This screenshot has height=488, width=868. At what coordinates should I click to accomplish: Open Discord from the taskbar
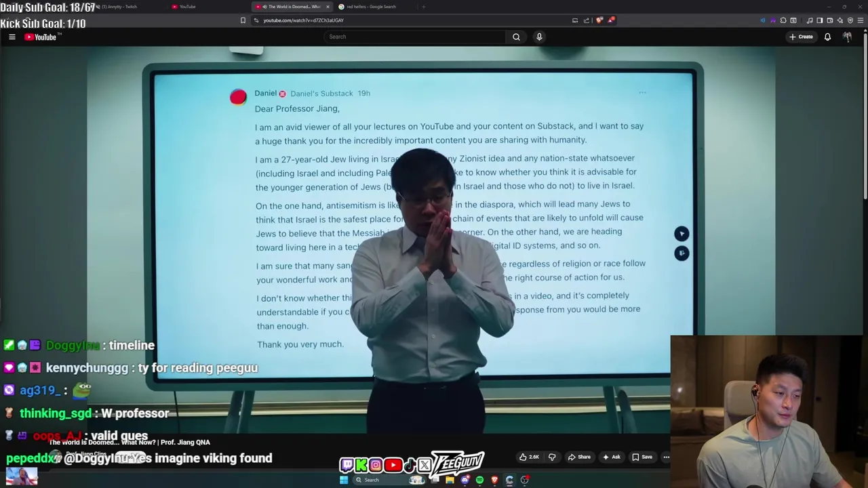click(x=465, y=480)
